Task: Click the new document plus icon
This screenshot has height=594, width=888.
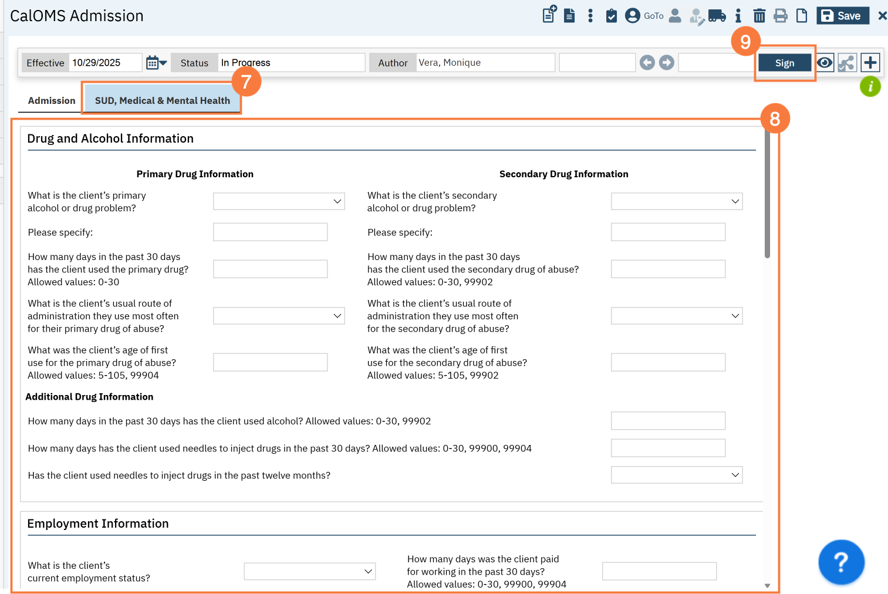Action: (549, 15)
